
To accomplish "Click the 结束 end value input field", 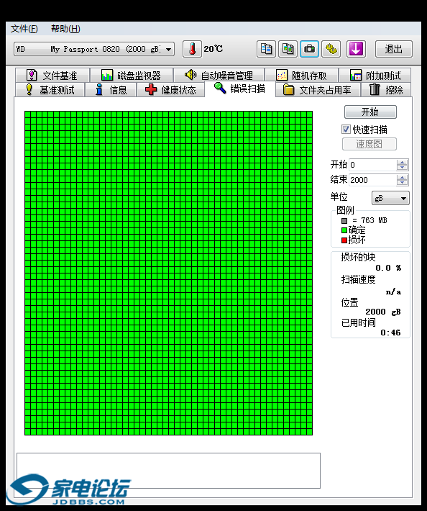I will pos(372,180).
